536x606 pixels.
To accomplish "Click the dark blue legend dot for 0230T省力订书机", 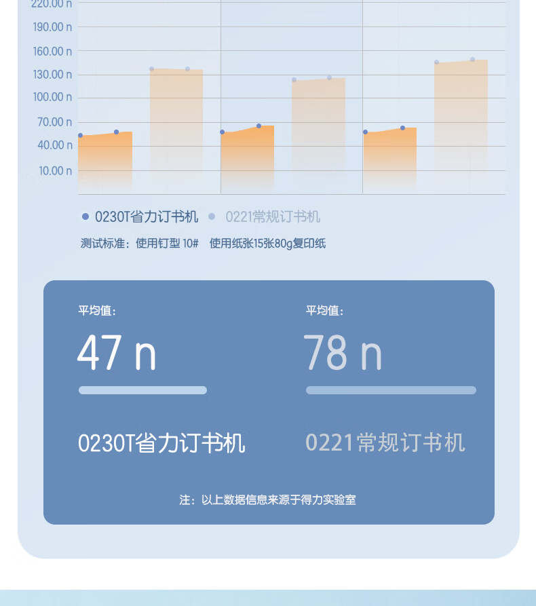I will [85, 216].
